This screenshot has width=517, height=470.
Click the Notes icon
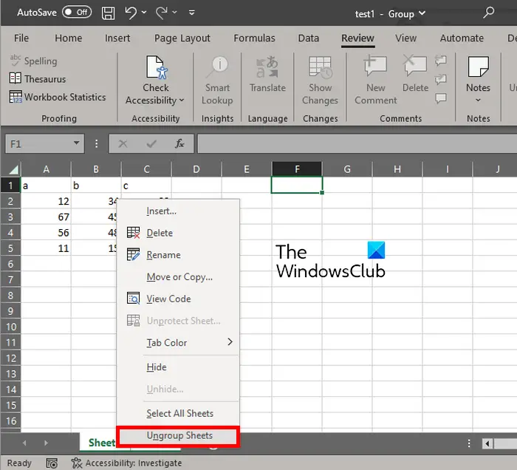click(478, 67)
